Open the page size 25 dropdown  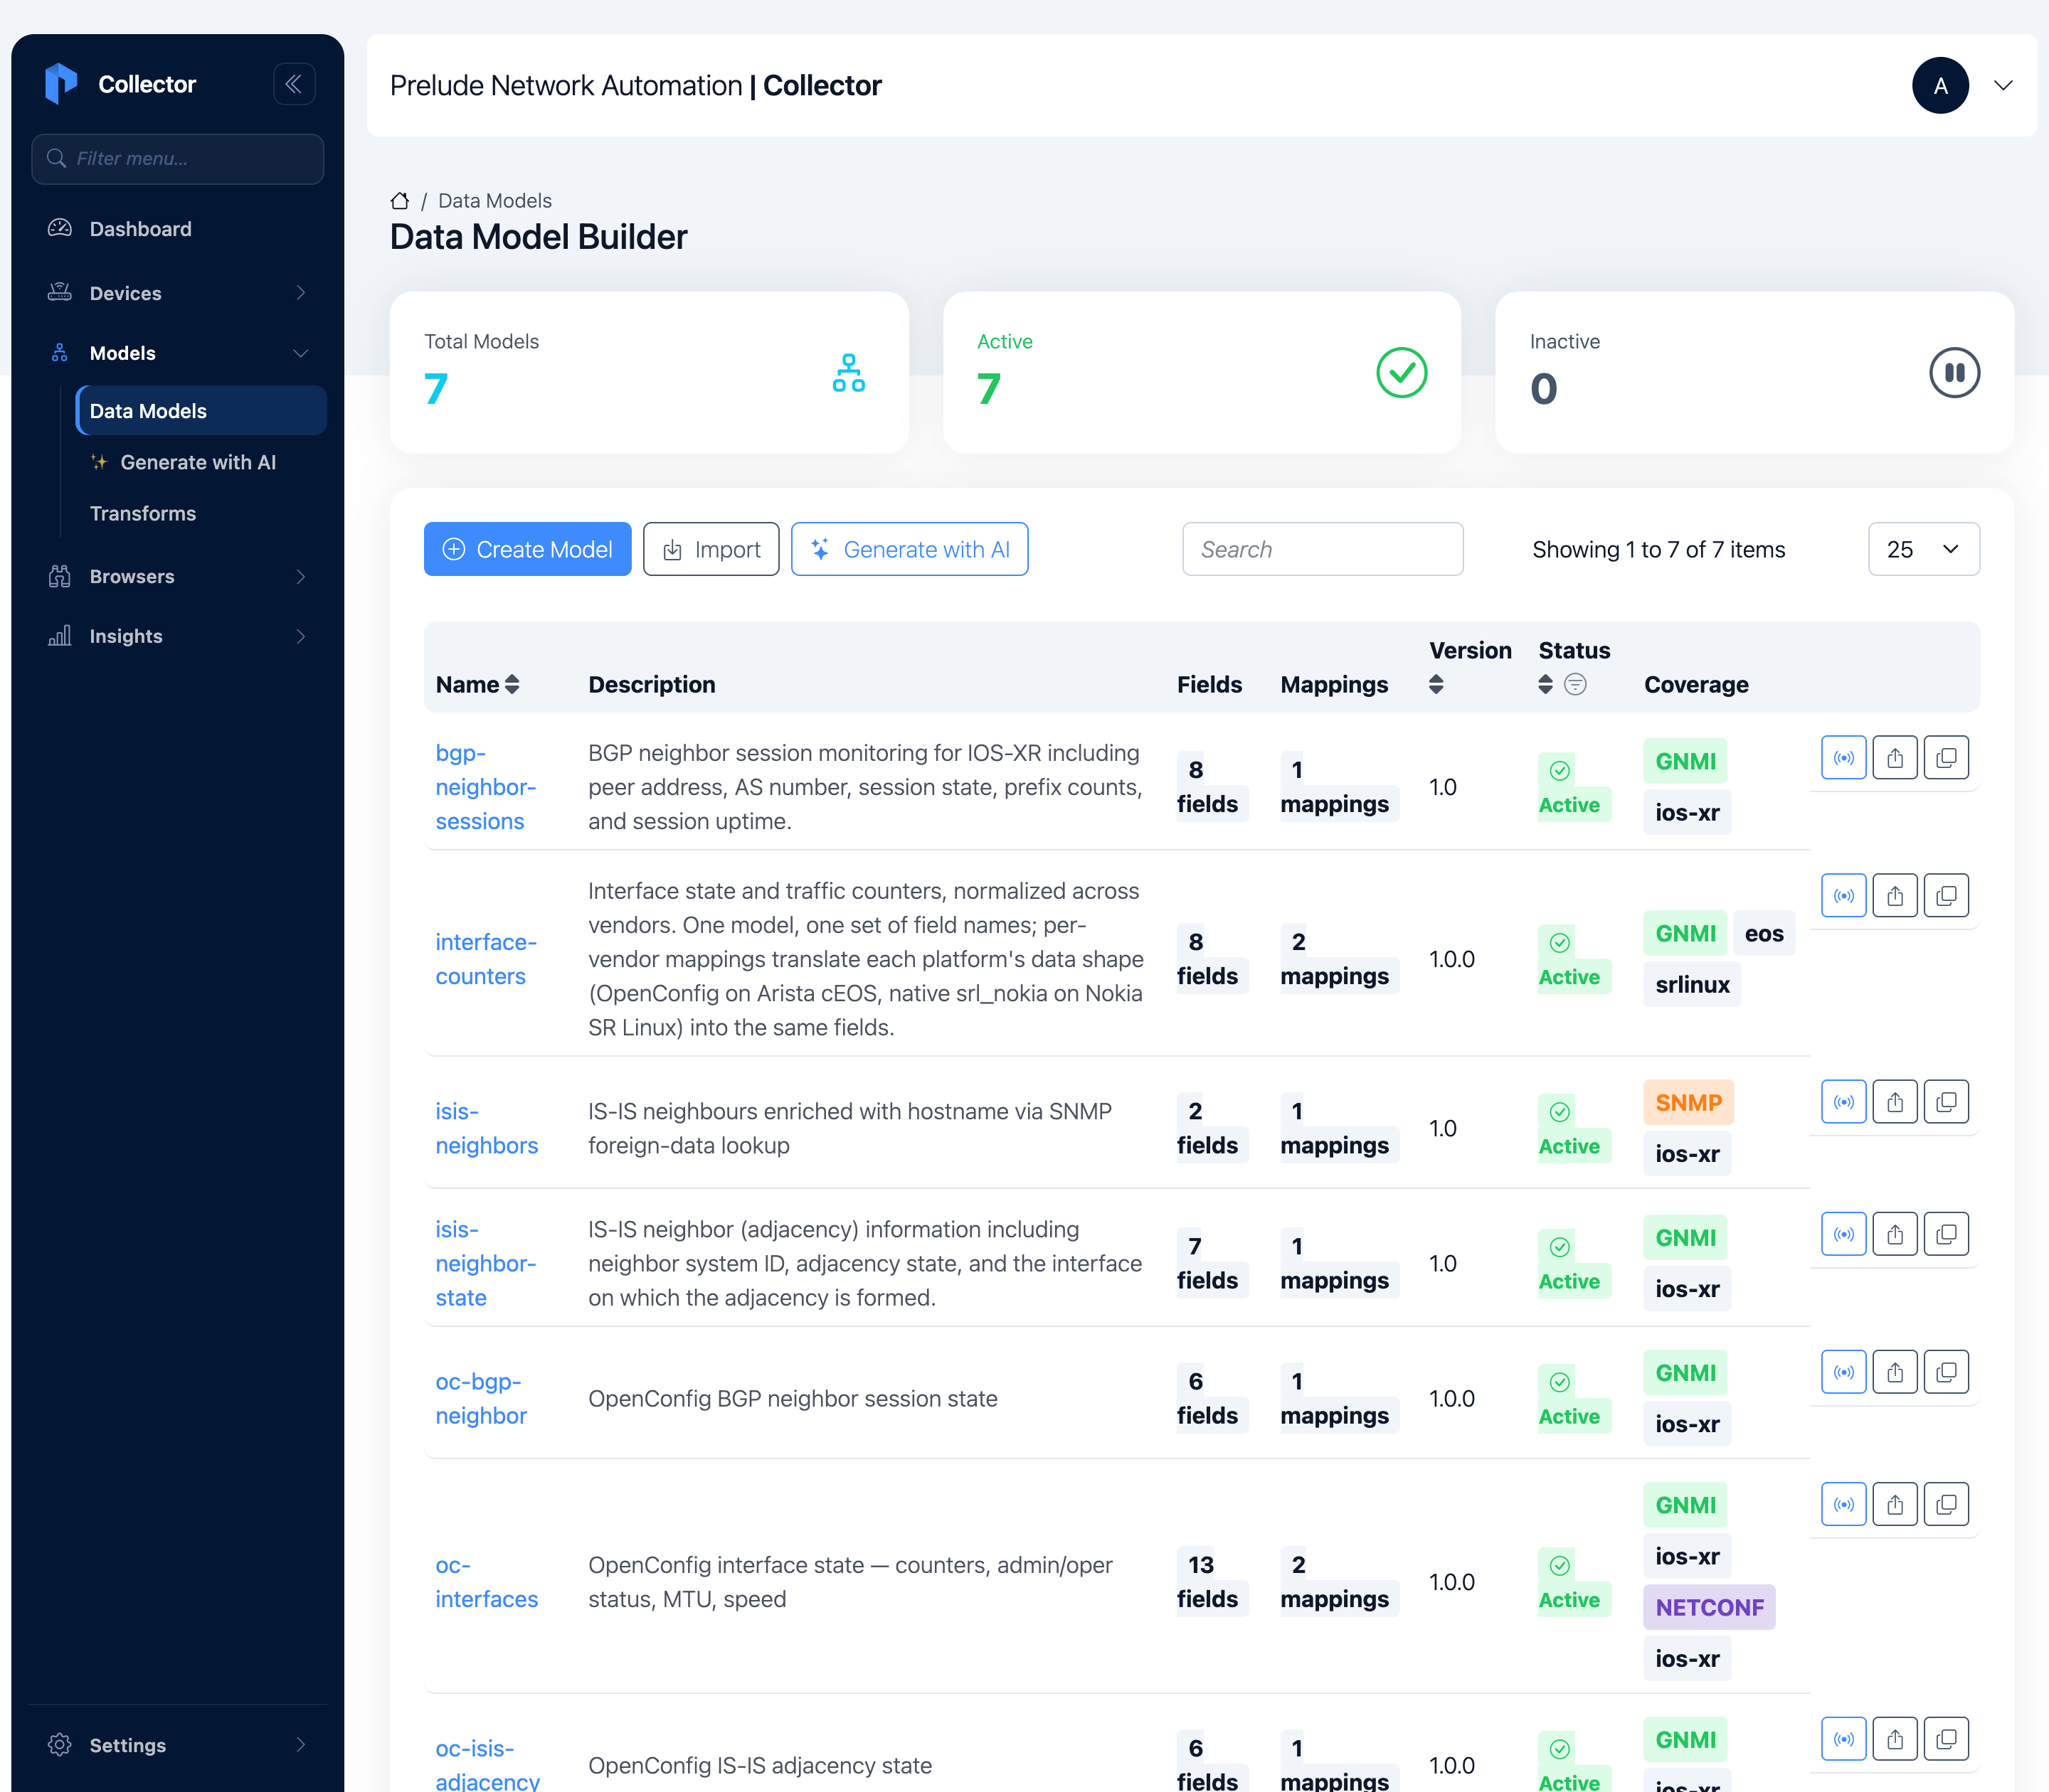click(x=1923, y=550)
